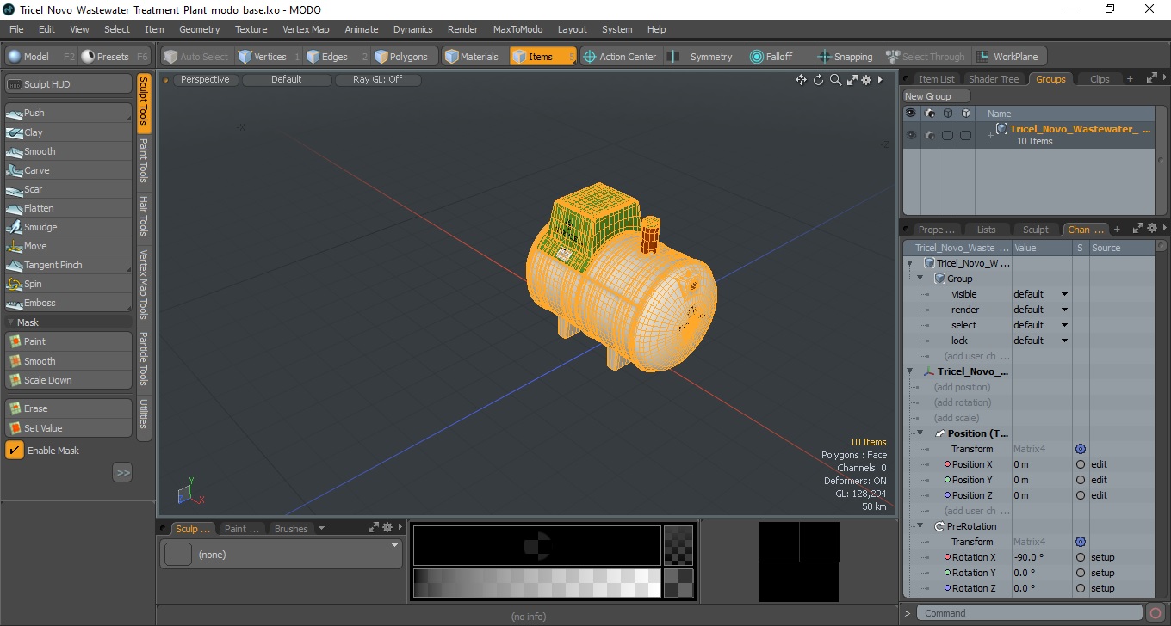The image size is (1171, 626).
Task: Open the Vertex Map menu
Action: pos(306,29)
